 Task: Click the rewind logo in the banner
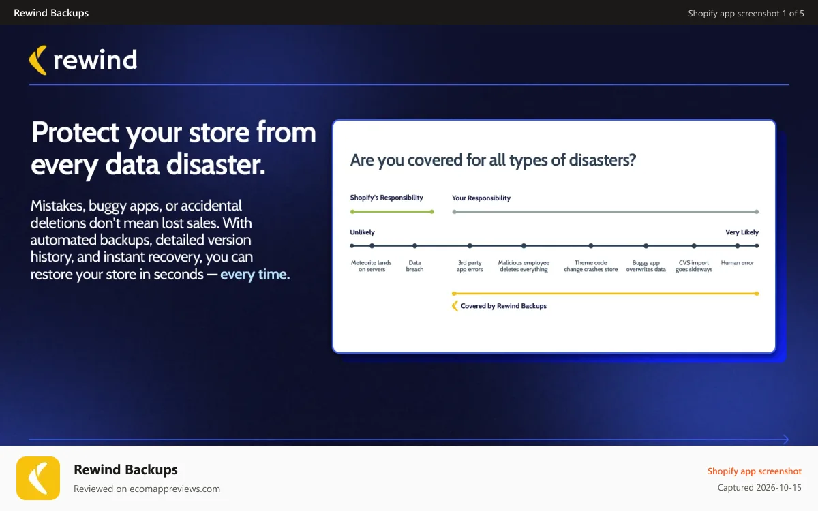tap(83, 60)
